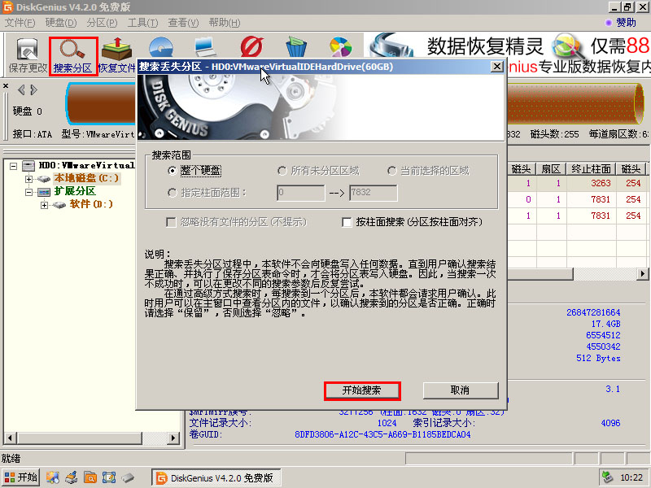
Task: Open the orange folder search quick launch icon
Action: coord(90,477)
